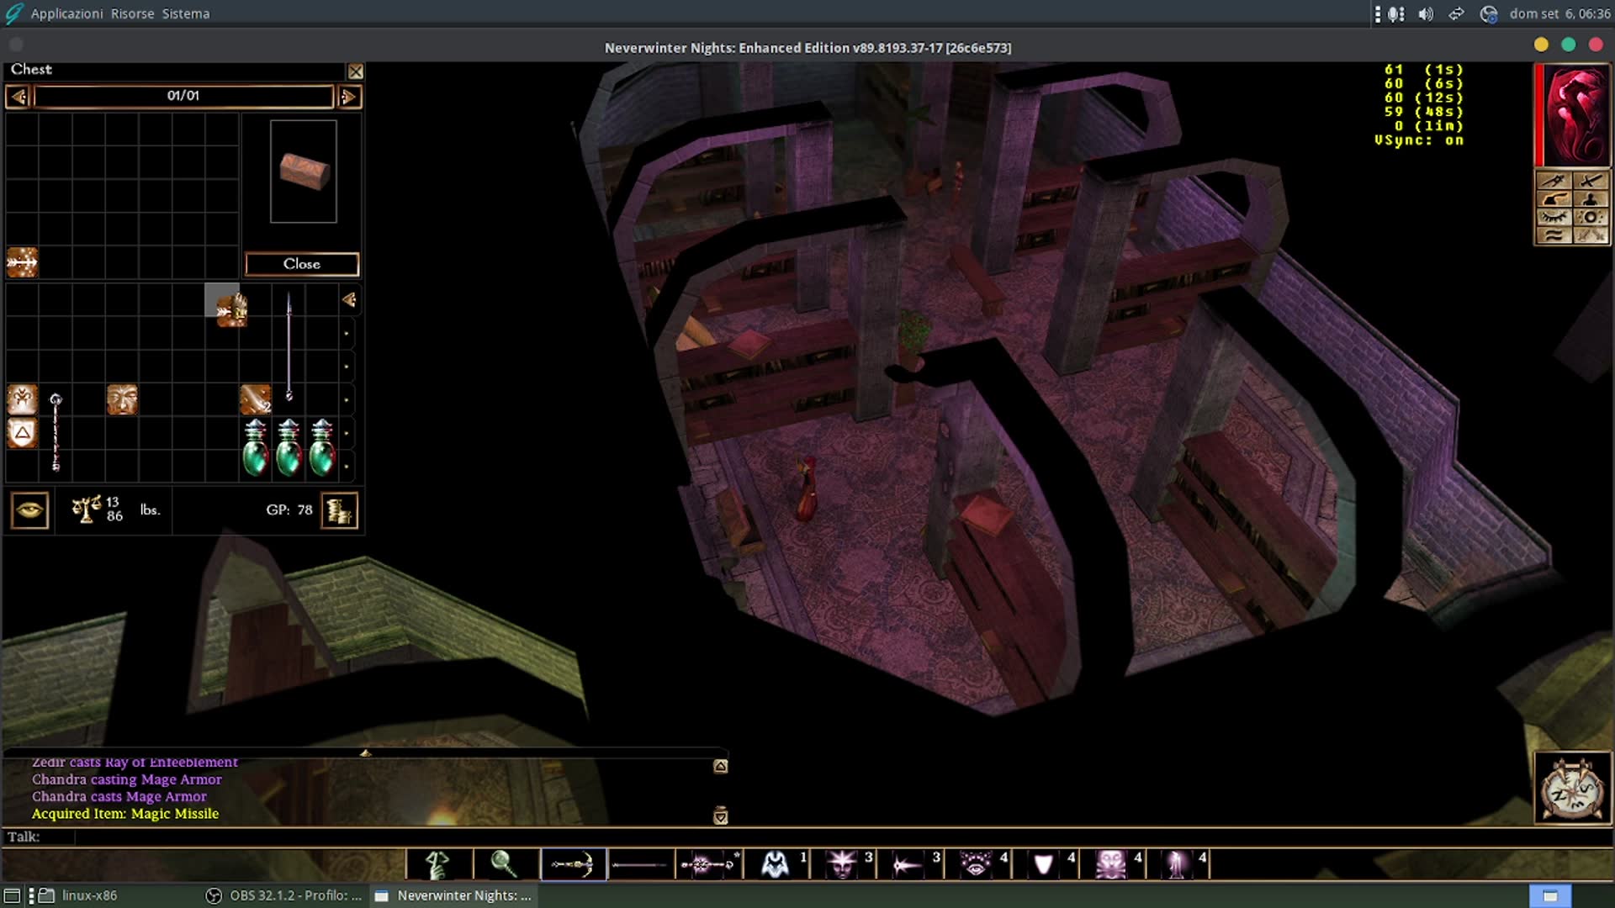Select the long spear in inventory
Screen dimensions: 1615x908
pyautogui.click(x=289, y=346)
